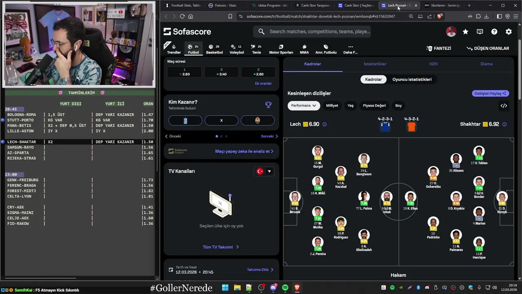The image size is (522, 294).
Task: Open the Ek oranlar link
Action: click(263, 83)
